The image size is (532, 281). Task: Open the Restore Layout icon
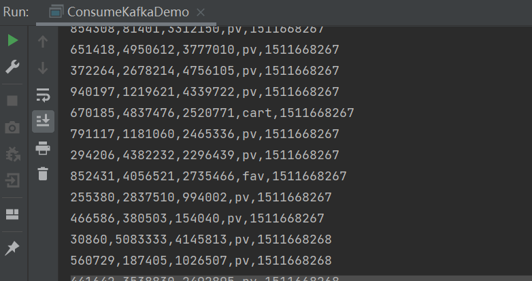coord(12,214)
